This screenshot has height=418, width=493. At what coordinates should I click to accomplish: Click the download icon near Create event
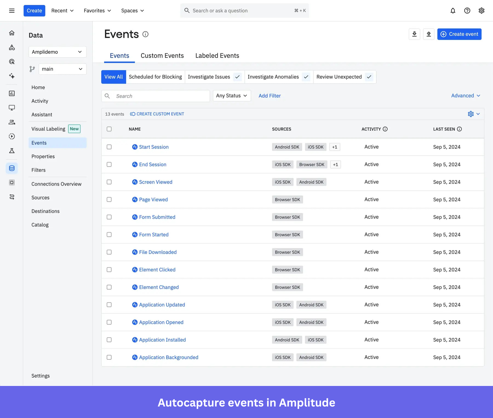[414, 34]
